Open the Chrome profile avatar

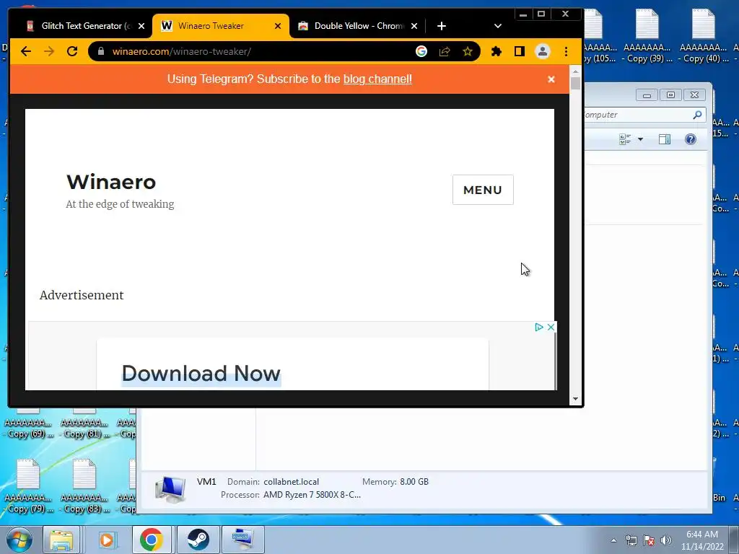tap(543, 51)
